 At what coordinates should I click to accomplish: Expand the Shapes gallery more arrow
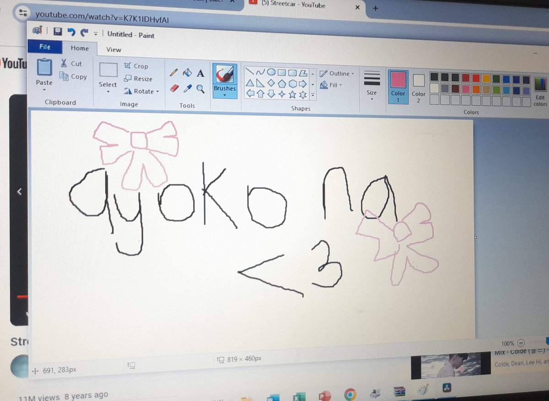point(313,96)
